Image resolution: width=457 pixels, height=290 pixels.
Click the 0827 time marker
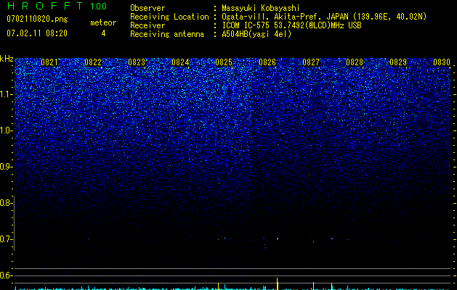[x=311, y=62]
